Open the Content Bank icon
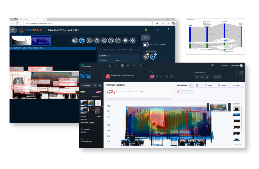Viewport: 259px width, 169px height. point(146,44)
